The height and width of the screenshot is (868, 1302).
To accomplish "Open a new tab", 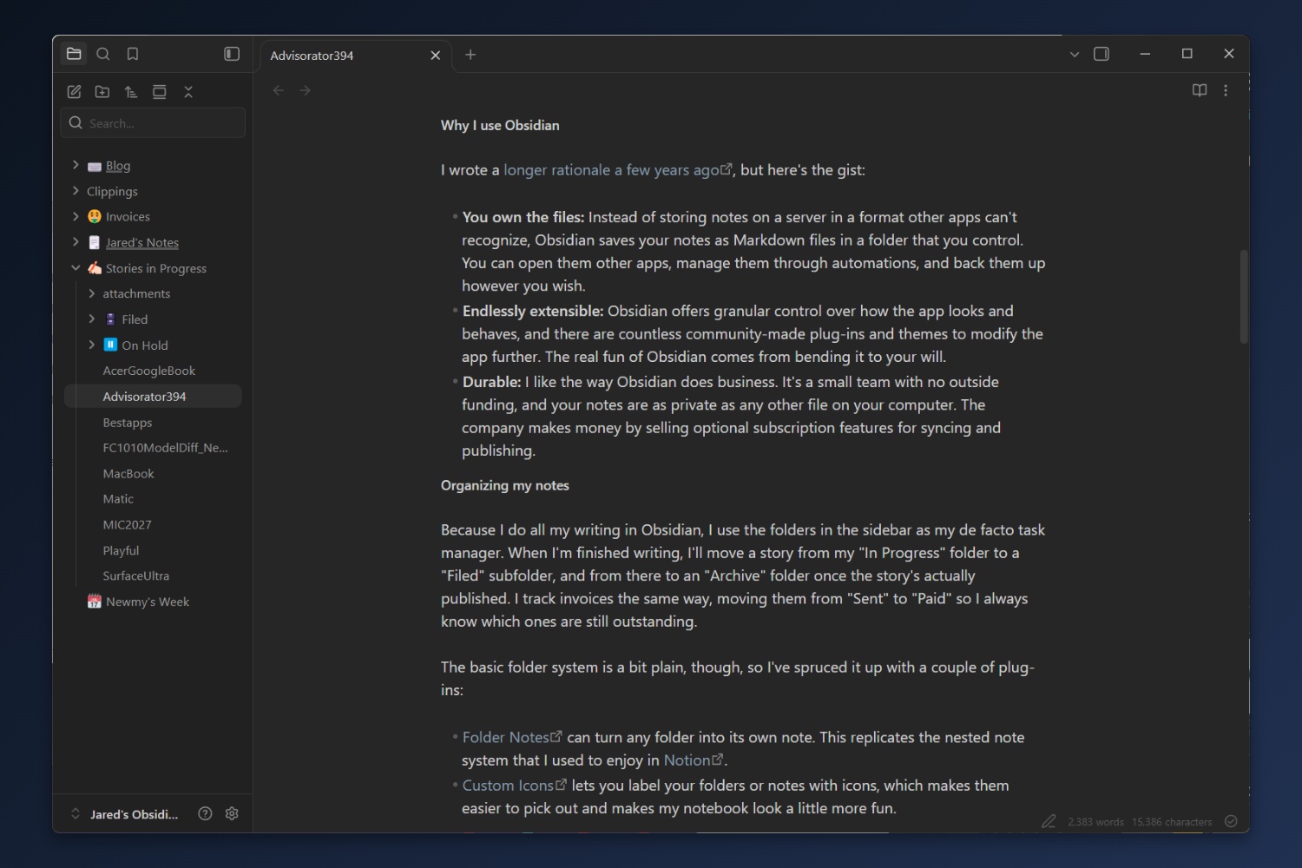I will [470, 55].
